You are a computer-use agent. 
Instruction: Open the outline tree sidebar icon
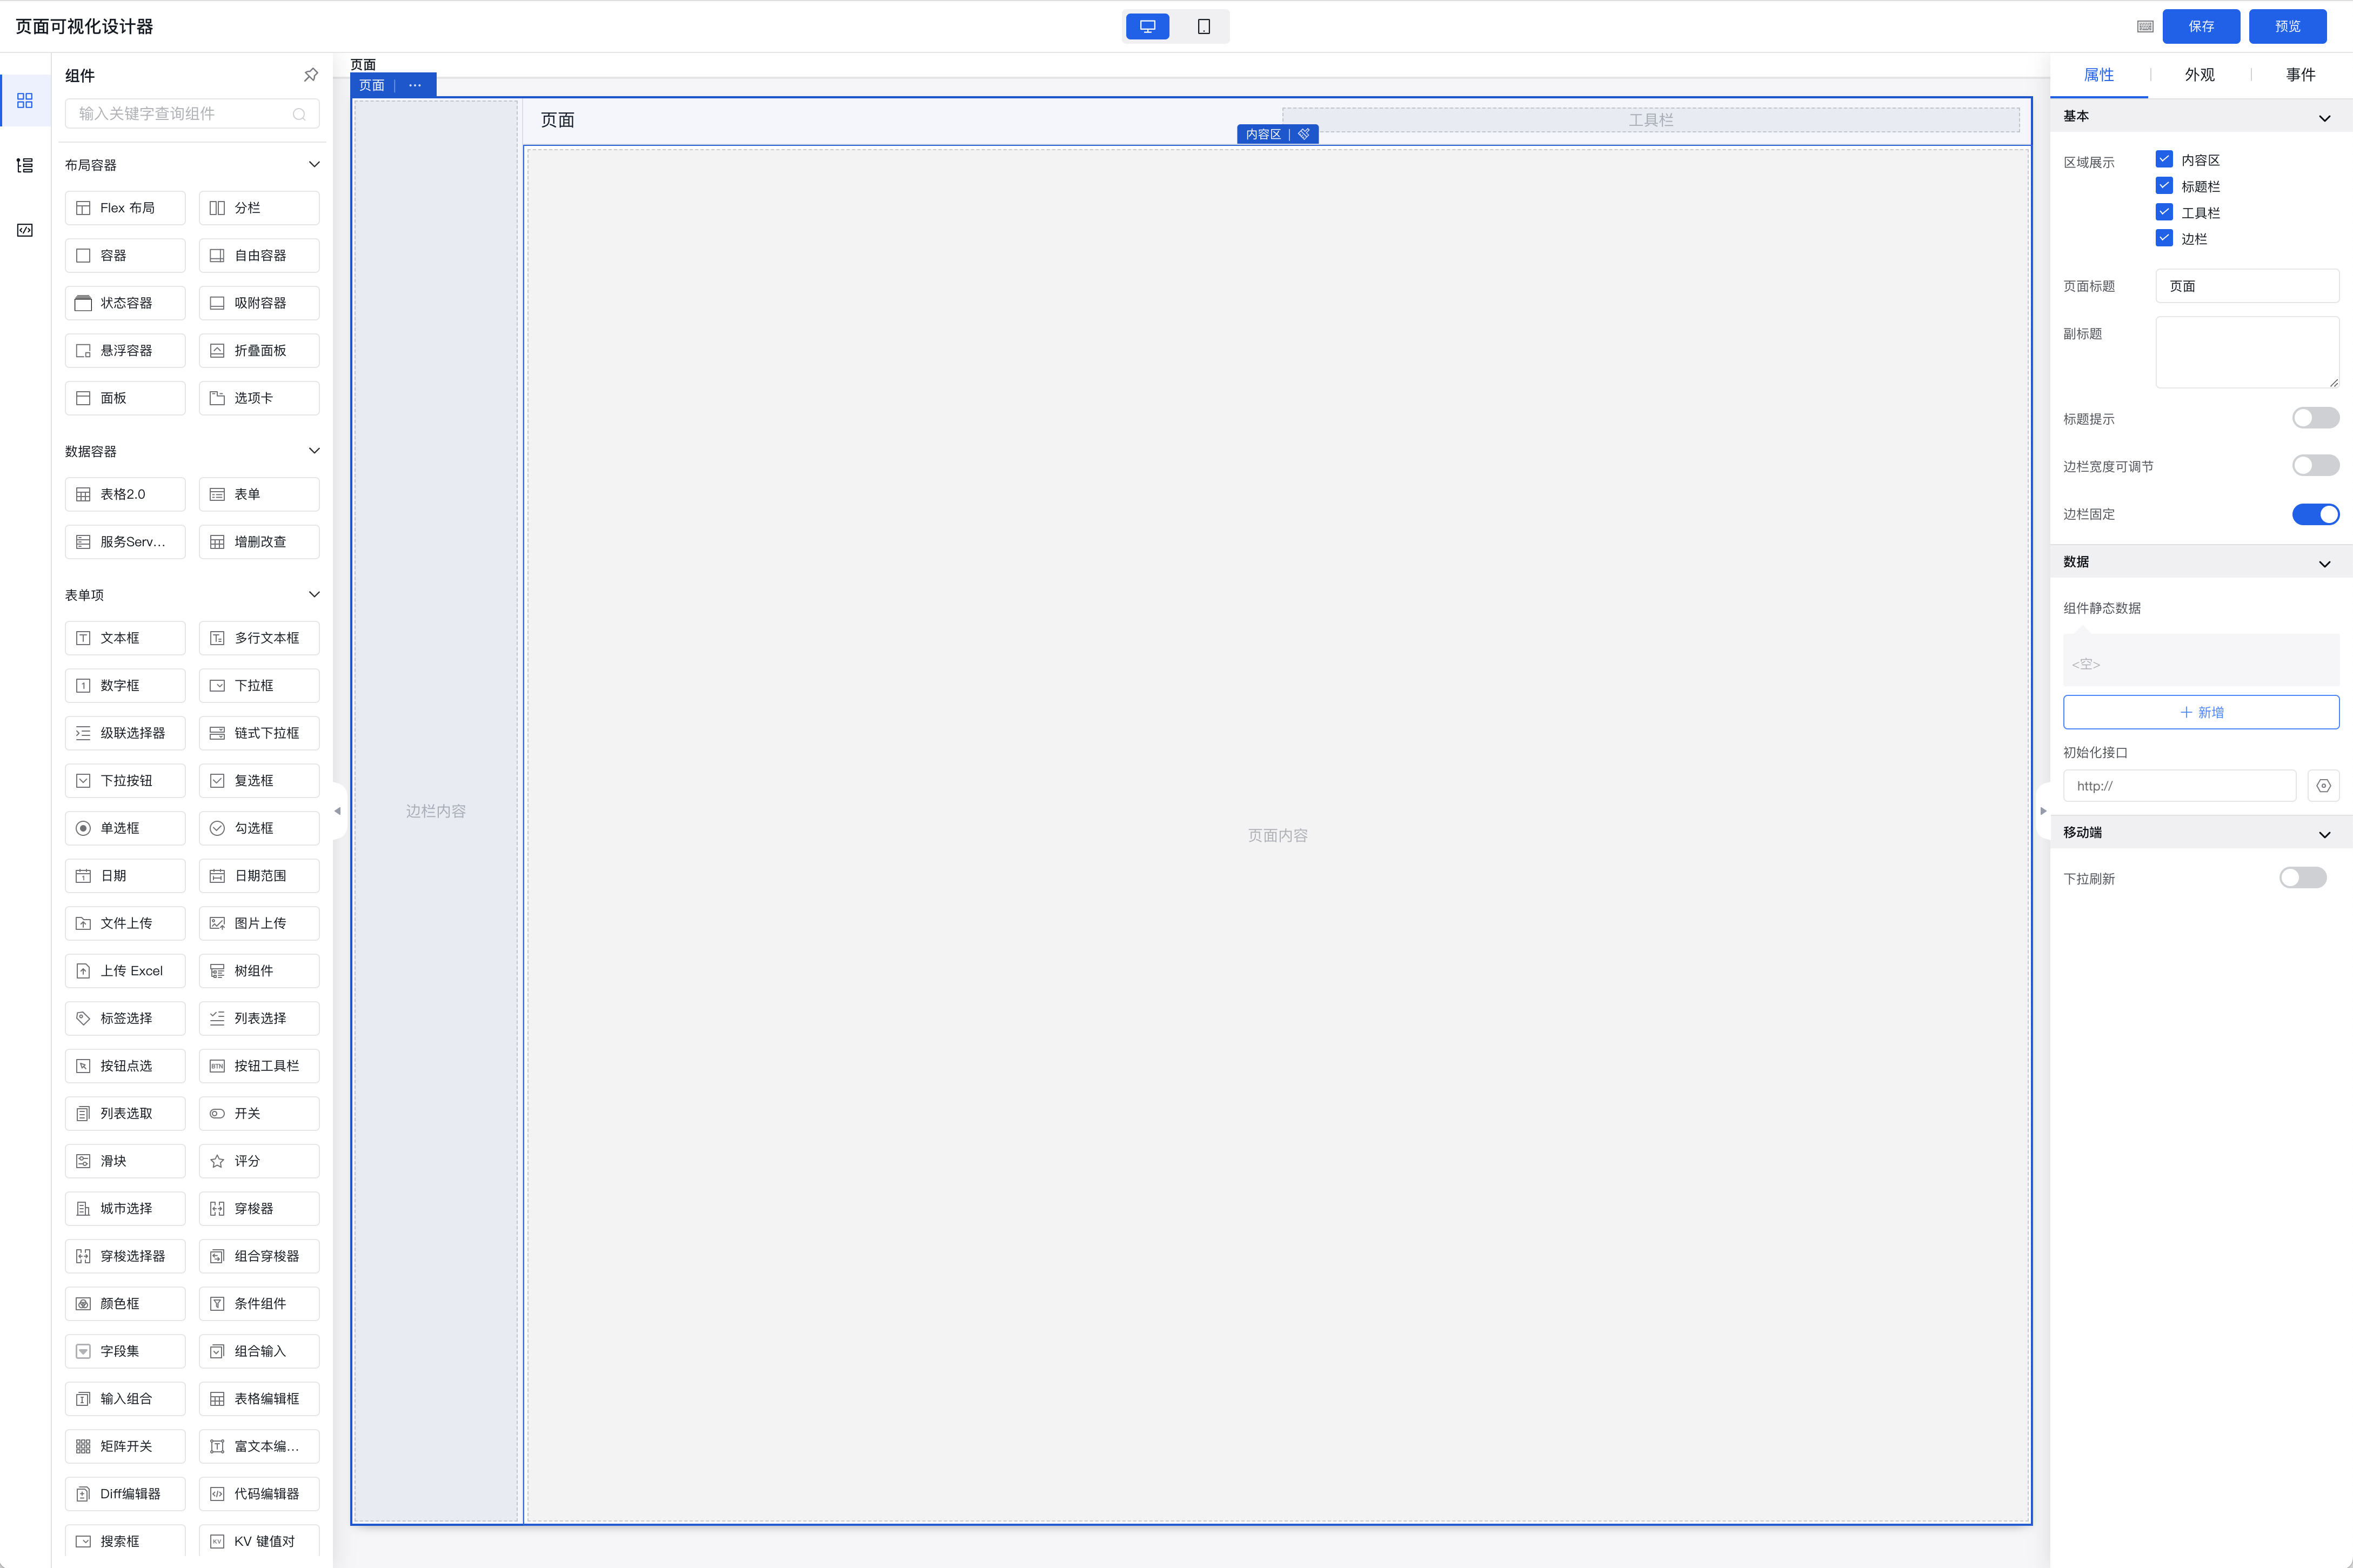click(25, 165)
